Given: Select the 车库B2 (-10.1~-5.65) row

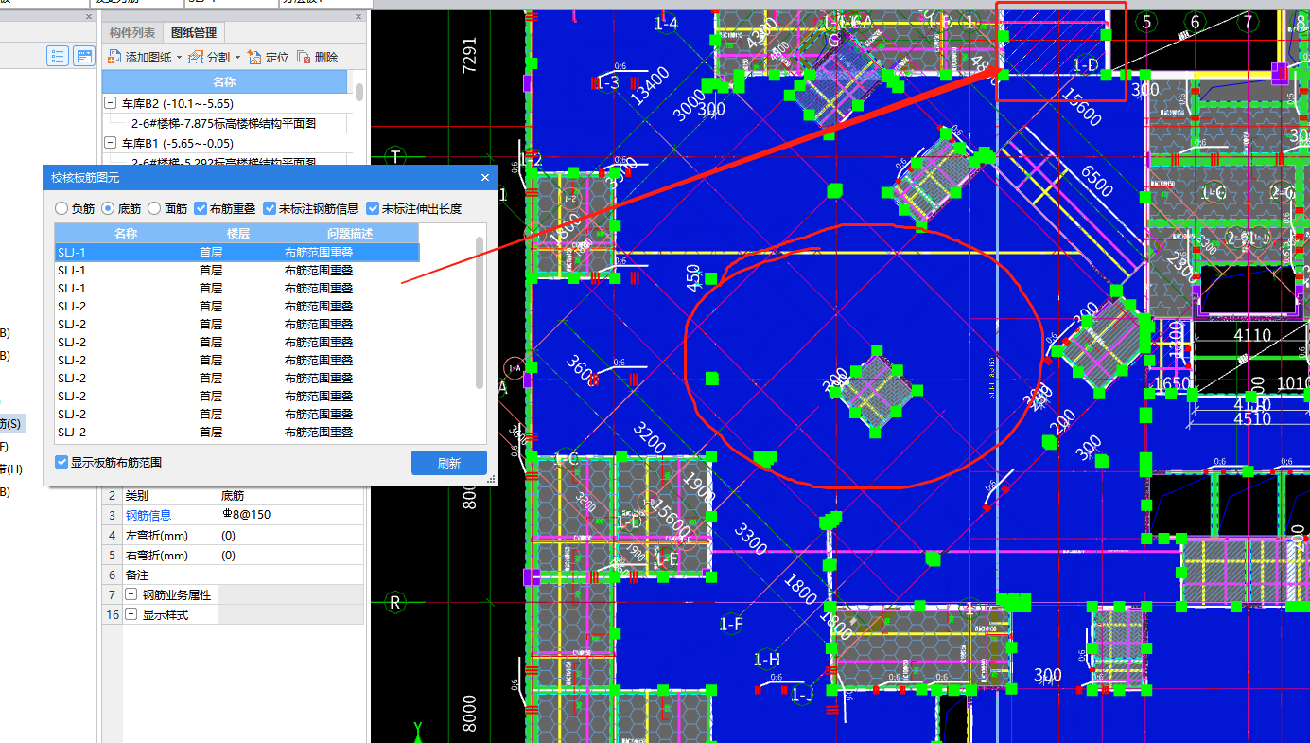Looking at the screenshot, I should point(178,103).
